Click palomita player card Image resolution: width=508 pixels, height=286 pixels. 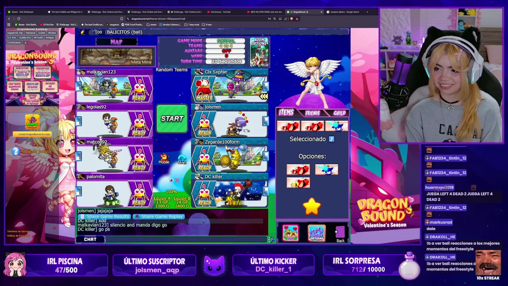coord(114,191)
